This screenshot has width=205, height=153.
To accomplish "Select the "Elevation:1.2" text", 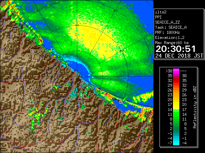I will click(169, 38).
